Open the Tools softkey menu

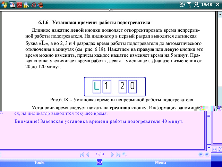pyautogui.click(x=39, y=162)
